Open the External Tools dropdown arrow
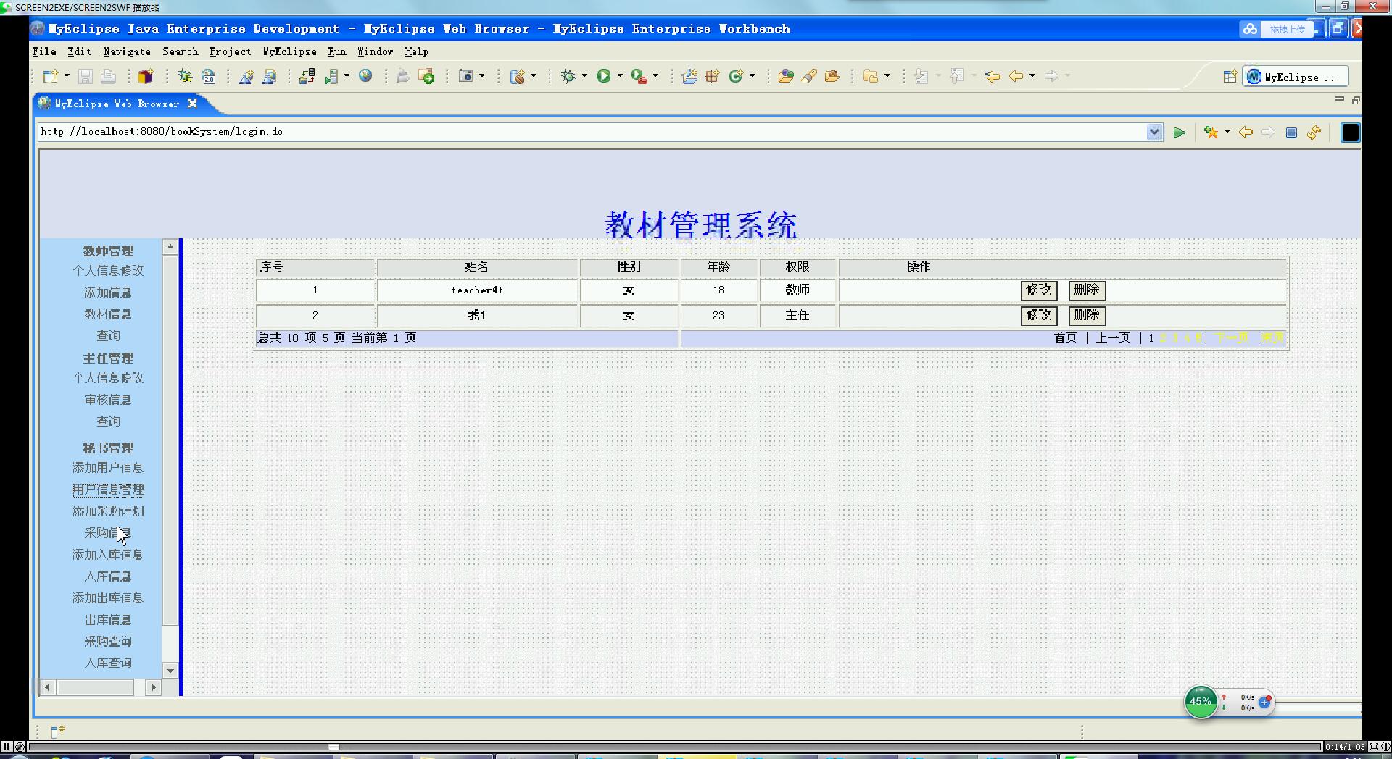The width and height of the screenshot is (1392, 759). click(x=655, y=75)
